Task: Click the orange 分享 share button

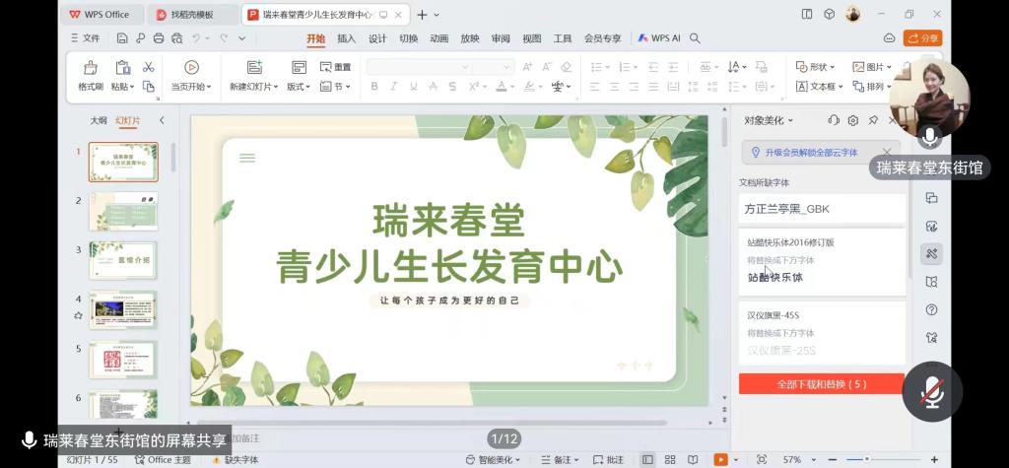Action: coord(923,38)
